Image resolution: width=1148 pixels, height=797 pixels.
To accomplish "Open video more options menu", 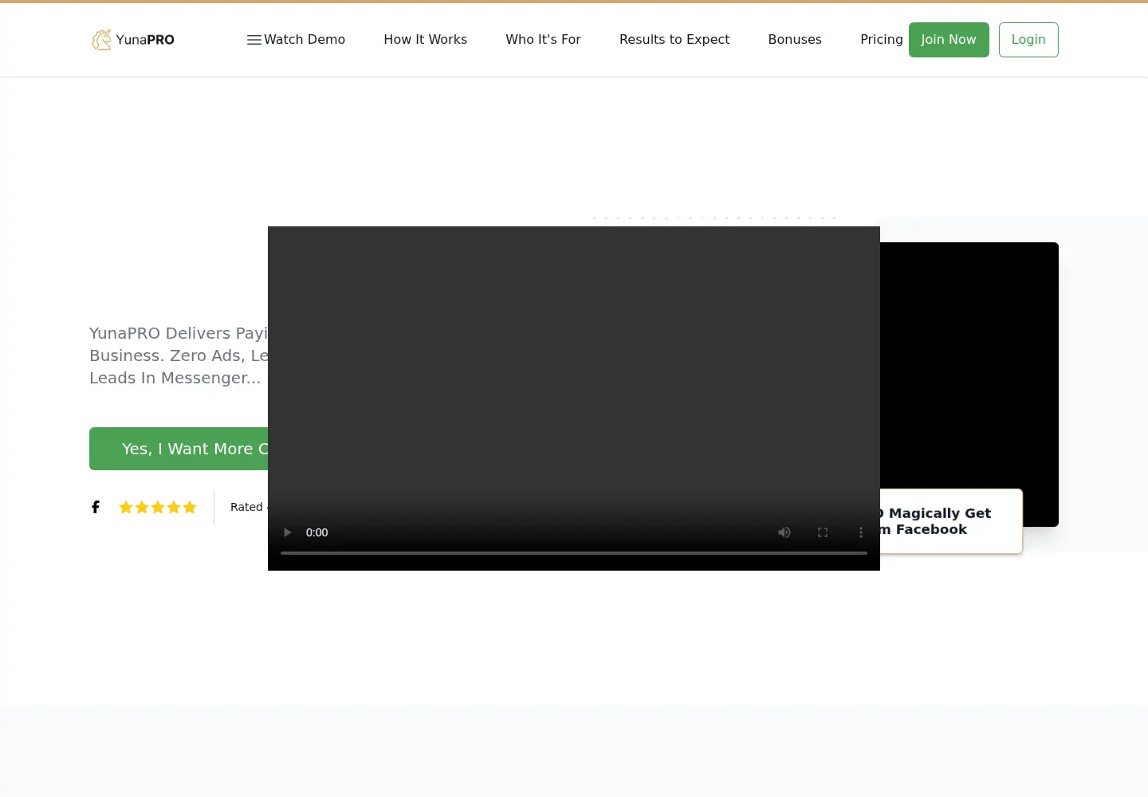I will 861,532.
